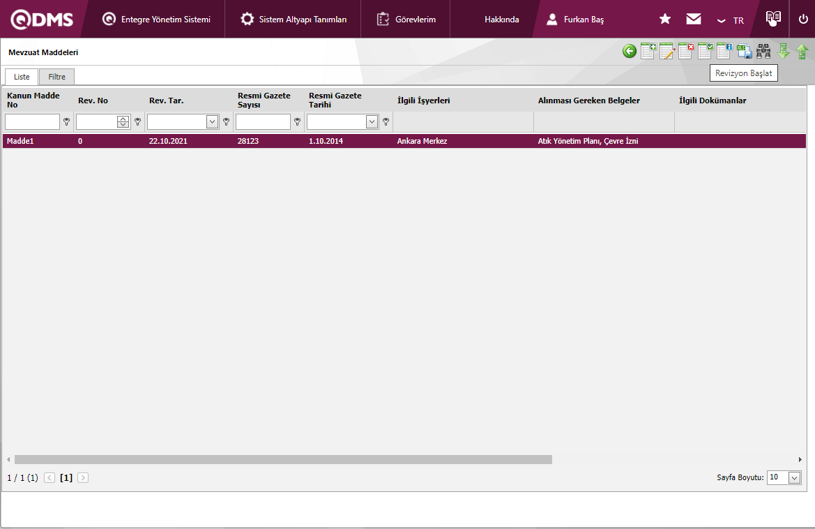The width and height of the screenshot is (815, 529).
Task: Open the TR language selector
Action: (x=730, y=20)
